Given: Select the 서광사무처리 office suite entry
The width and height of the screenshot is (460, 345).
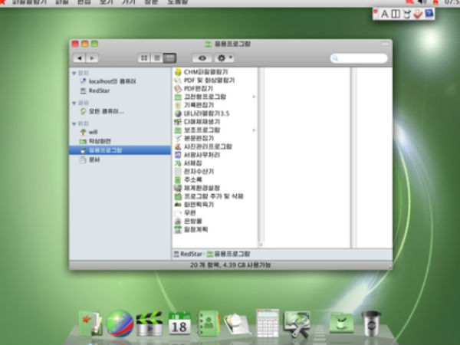Looking at the screenshot, I should point(197,155).
